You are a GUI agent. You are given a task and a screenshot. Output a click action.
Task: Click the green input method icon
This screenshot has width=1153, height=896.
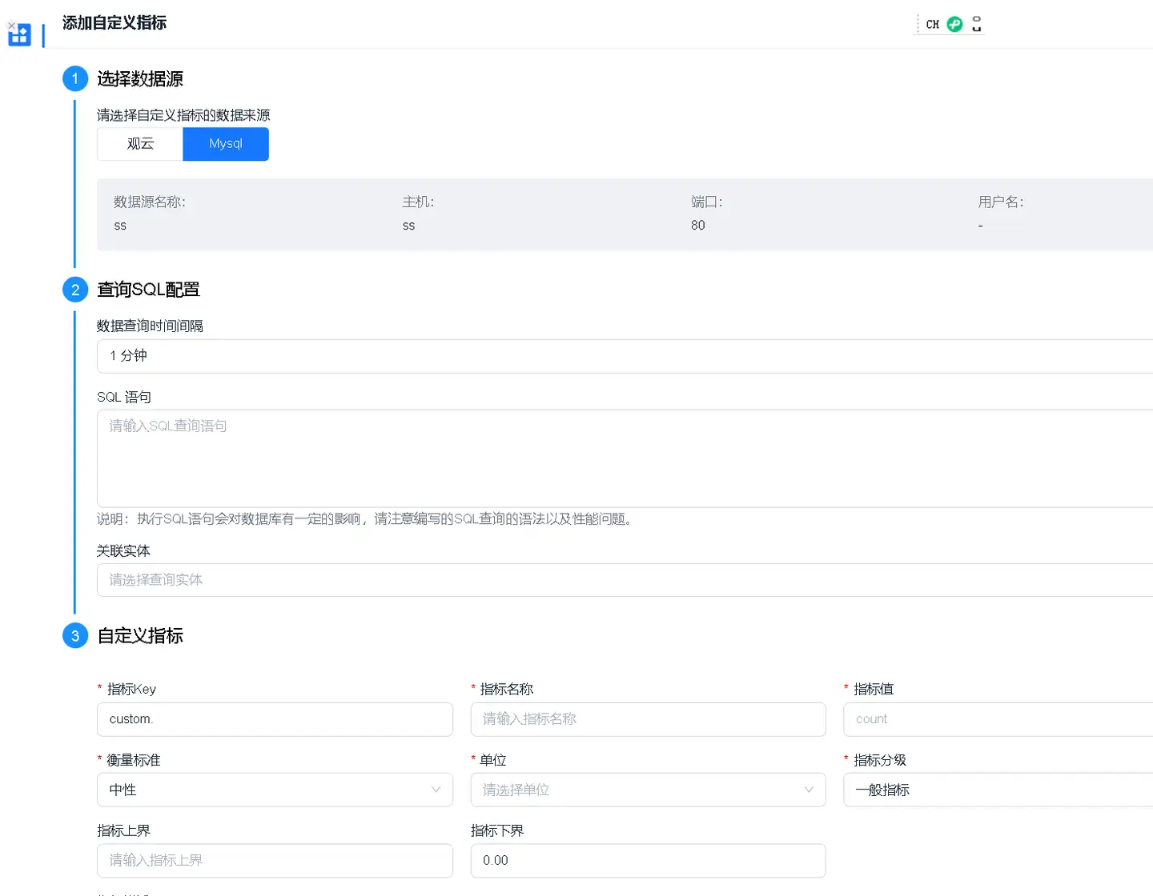(x=954, y=24)
